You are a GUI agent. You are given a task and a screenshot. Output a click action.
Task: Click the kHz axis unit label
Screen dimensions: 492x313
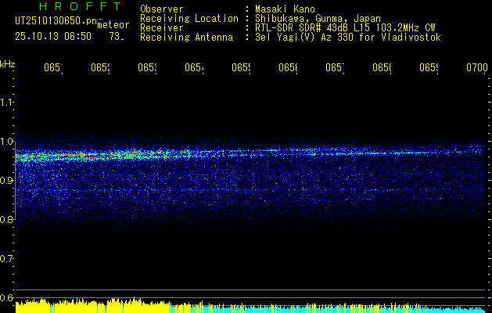coord(8,64)
